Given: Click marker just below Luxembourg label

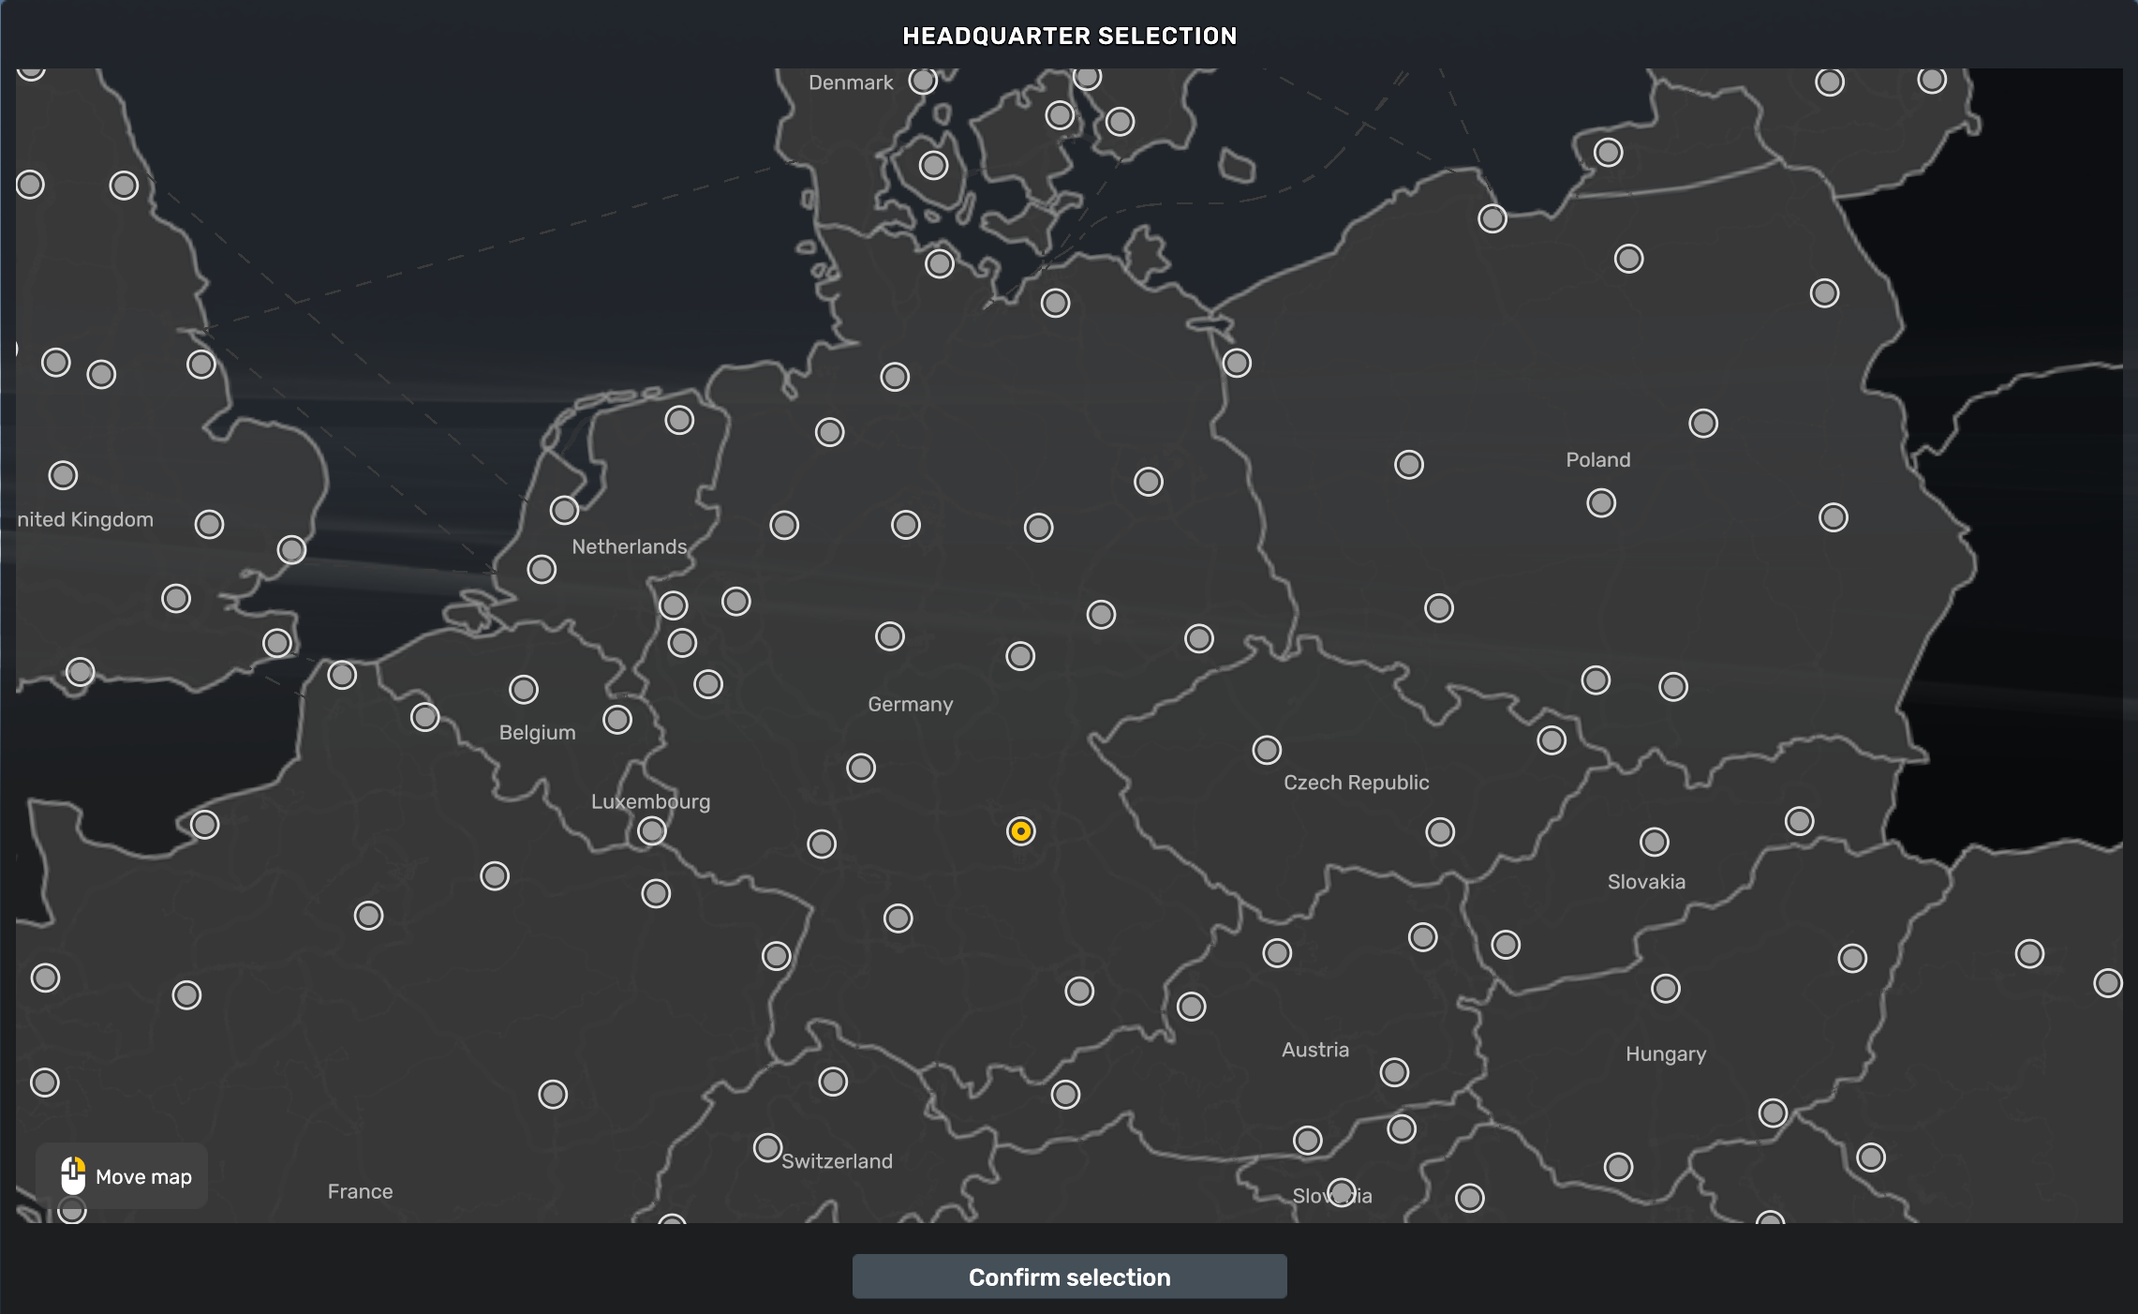Looking at the screenshot, I should coord(652,831).
